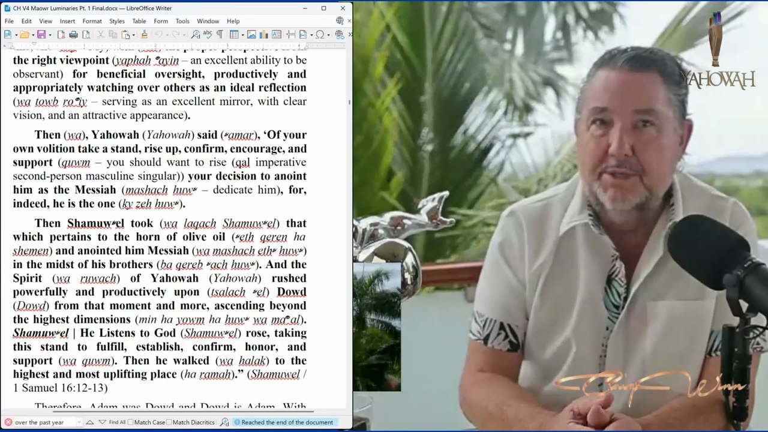Image resolution: width=768 pixels, height=432 pixels.
Task: Expand the Special Character dropdown arrow
Action: click(328, 35)
